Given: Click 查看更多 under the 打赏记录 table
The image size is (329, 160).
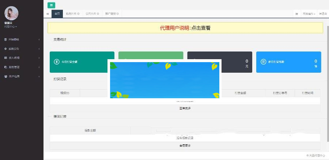Looking at the screenshot, I should point(185,108).
